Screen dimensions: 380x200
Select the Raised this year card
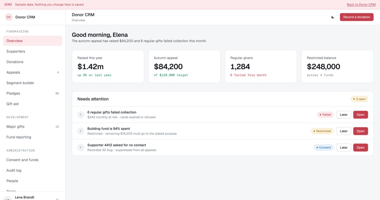coord(108,67)
